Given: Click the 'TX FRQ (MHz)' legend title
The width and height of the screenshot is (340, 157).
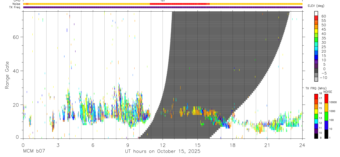Looking at the screenshot, I should (316, 88).
